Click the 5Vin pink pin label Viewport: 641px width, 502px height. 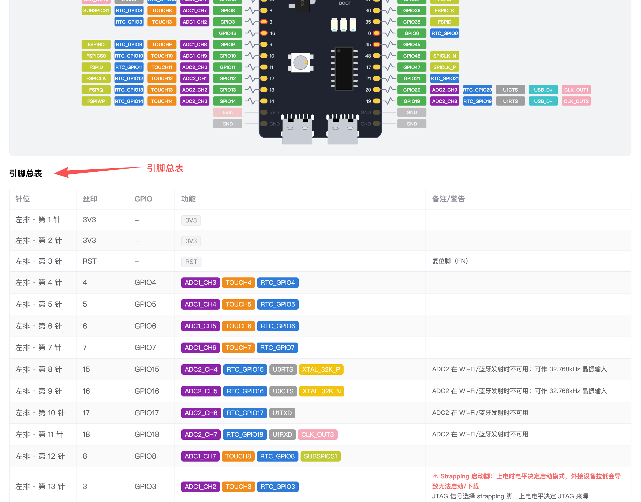click(227, 112)
